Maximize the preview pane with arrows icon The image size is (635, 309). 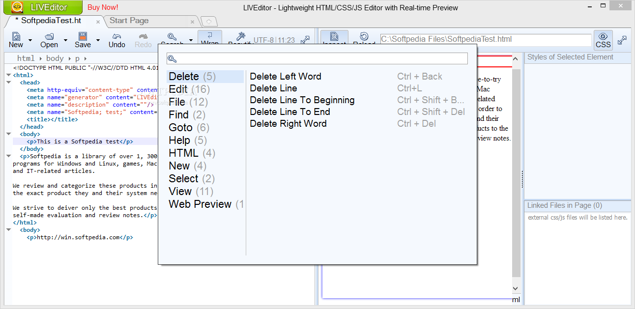point(622,40)
